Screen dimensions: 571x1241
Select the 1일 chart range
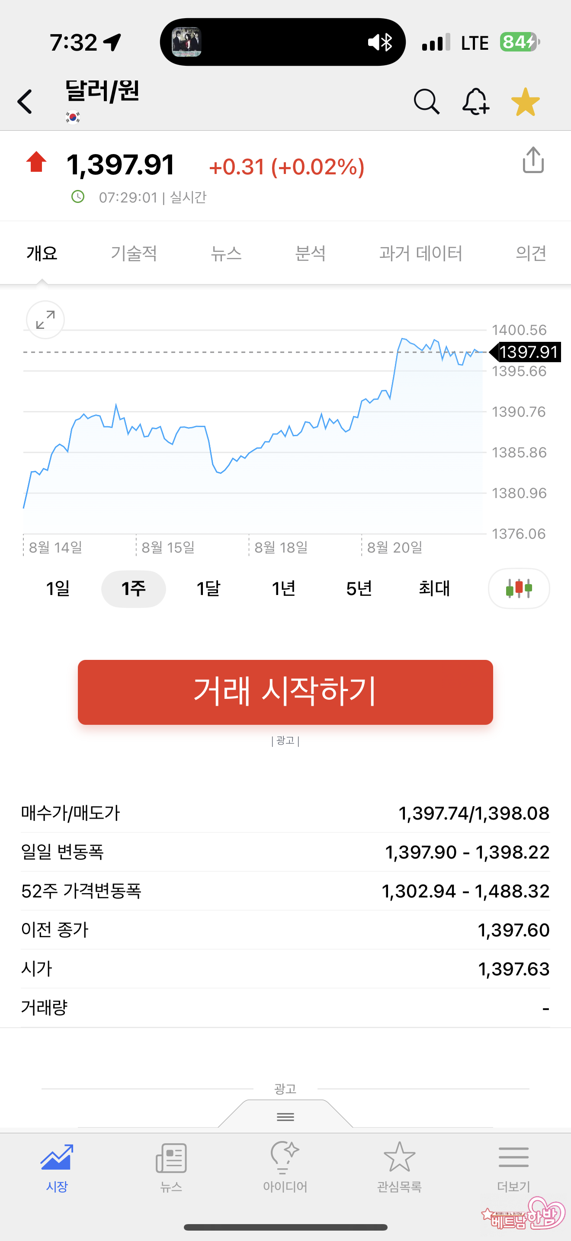(58, 589)
